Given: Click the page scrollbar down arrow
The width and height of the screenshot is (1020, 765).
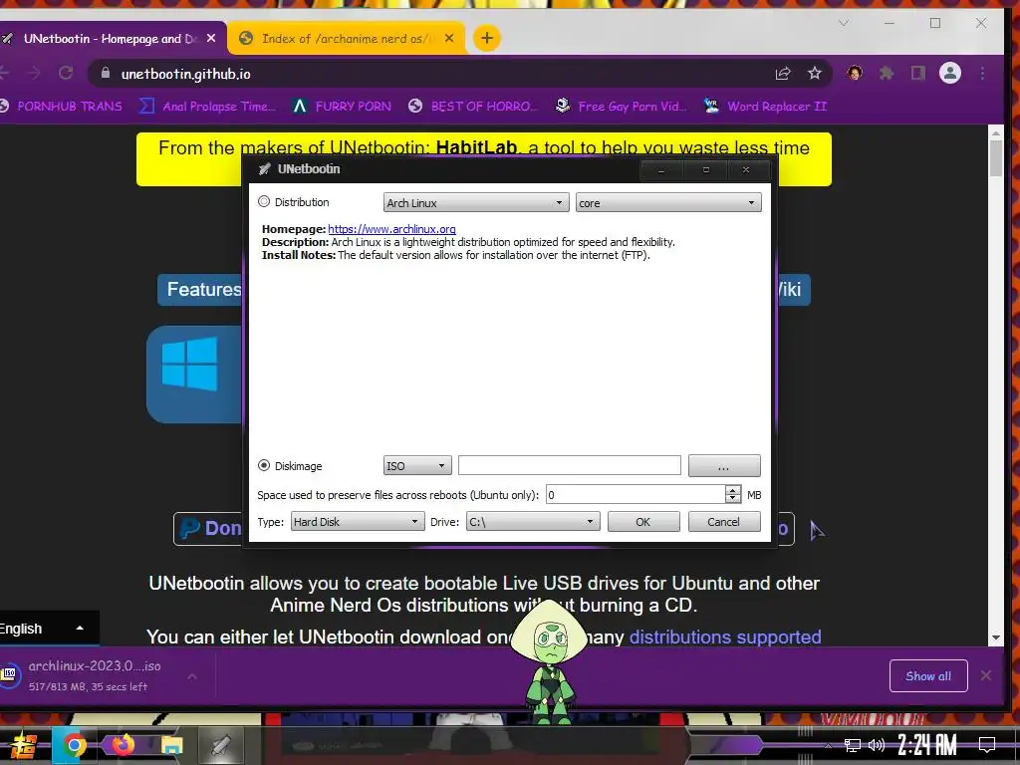Looking at the screenshot, I should 996,638.
